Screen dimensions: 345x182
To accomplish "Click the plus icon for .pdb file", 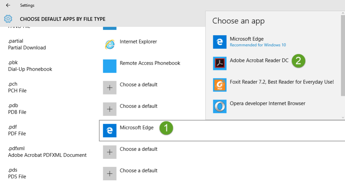I will coord(109,109).
